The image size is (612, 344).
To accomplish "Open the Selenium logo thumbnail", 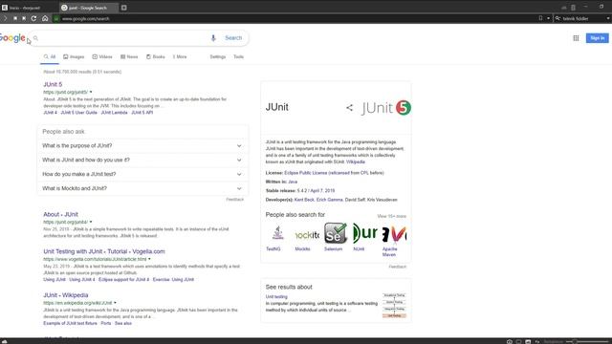I will (x=336, y=233).
